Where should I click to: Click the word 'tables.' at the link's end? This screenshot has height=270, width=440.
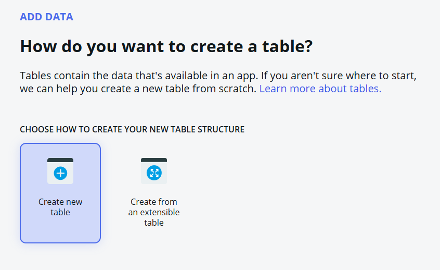click(366, 89)
